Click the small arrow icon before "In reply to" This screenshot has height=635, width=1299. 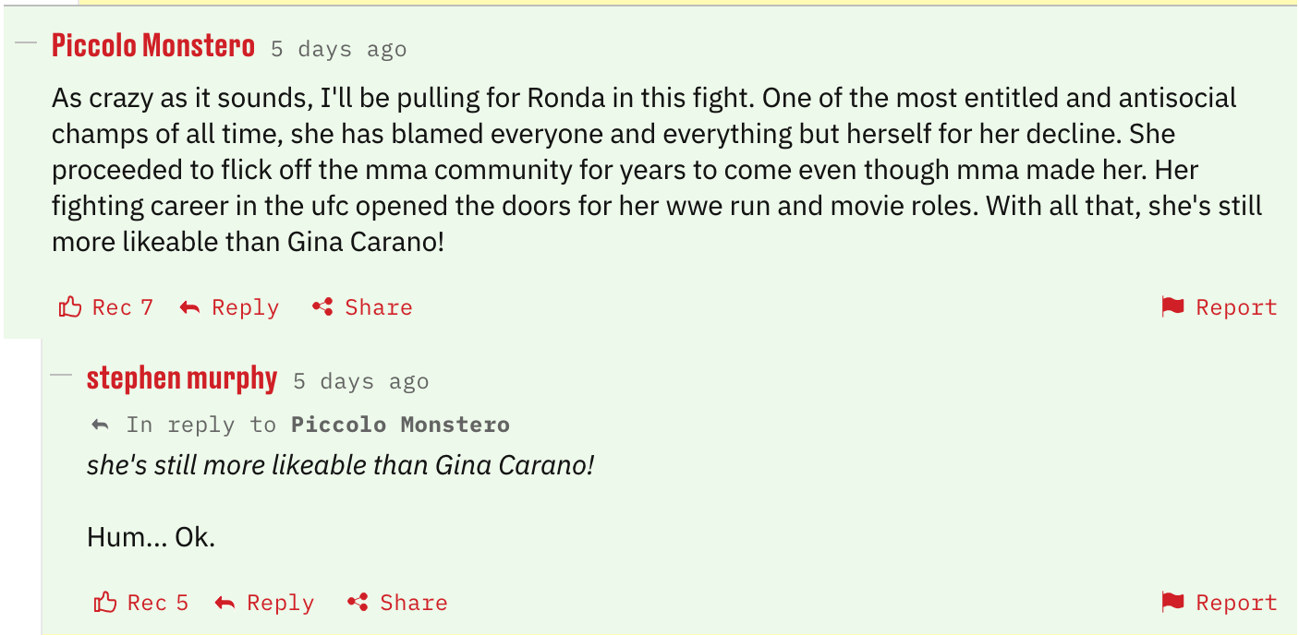point(100,425)
